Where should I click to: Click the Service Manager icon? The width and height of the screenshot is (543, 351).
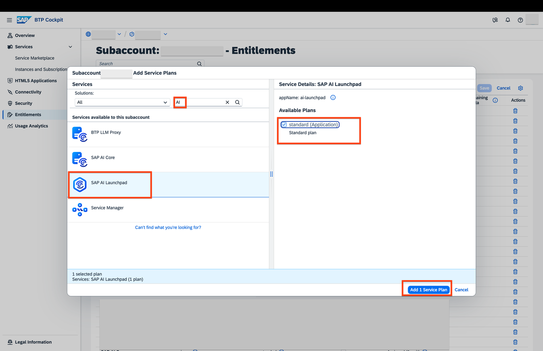[80, 210]
